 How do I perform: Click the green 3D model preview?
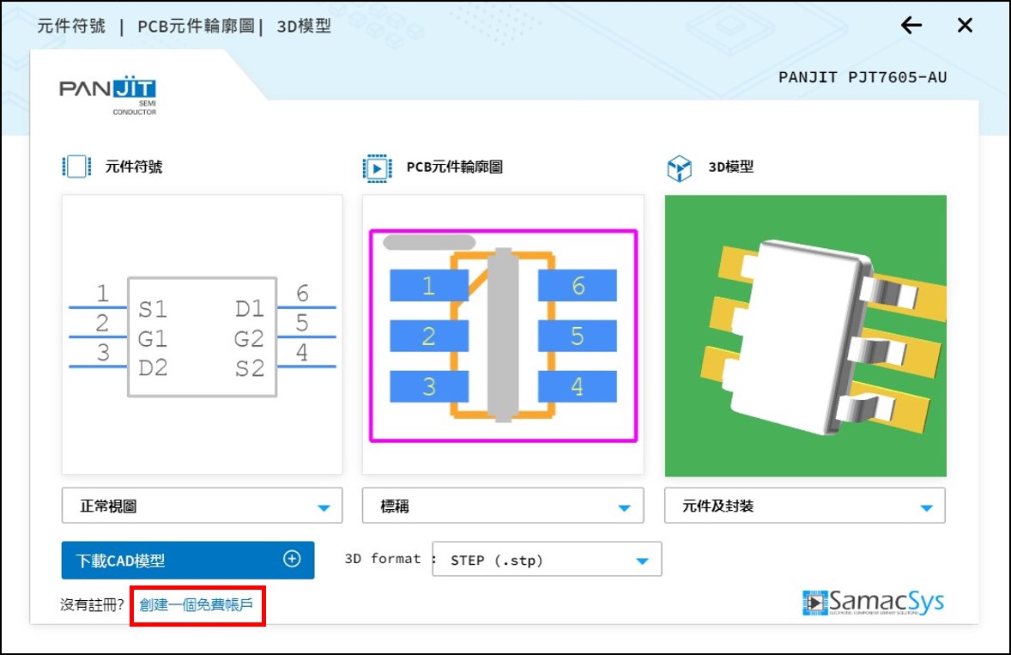pos(805,335)
